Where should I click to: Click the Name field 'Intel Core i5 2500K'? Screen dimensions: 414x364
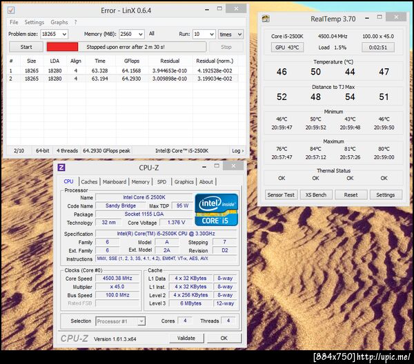[x=144, y=197]
